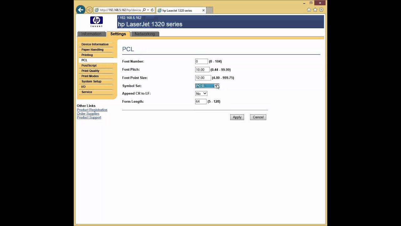Click the browser back arrow button

tap(81, 10)
